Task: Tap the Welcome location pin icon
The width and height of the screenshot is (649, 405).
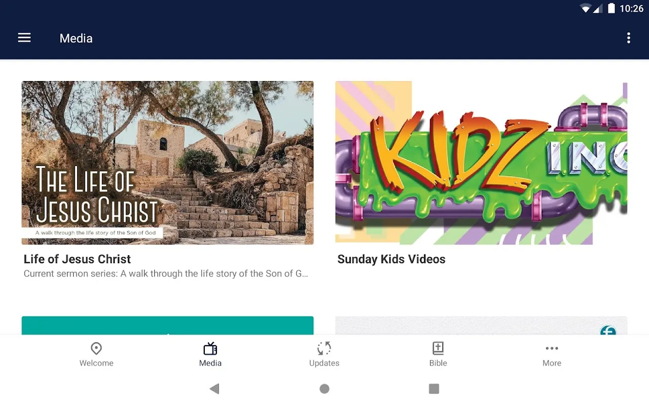Action: click(x=96, y=348)
